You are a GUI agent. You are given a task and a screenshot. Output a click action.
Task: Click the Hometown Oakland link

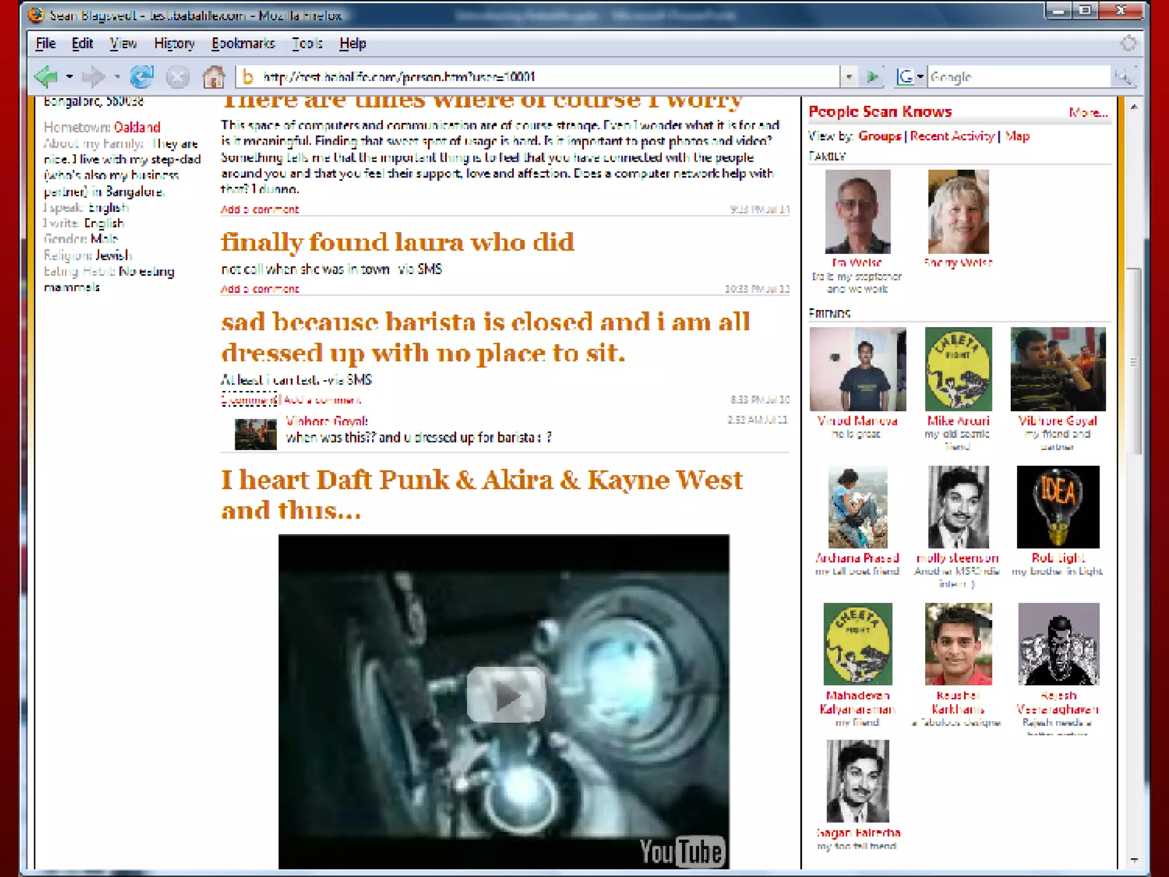coord(137,127)
